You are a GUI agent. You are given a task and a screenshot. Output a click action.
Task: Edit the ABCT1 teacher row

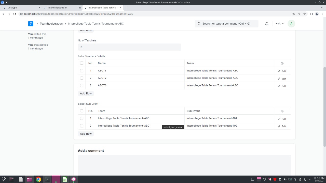coord(282,71)
